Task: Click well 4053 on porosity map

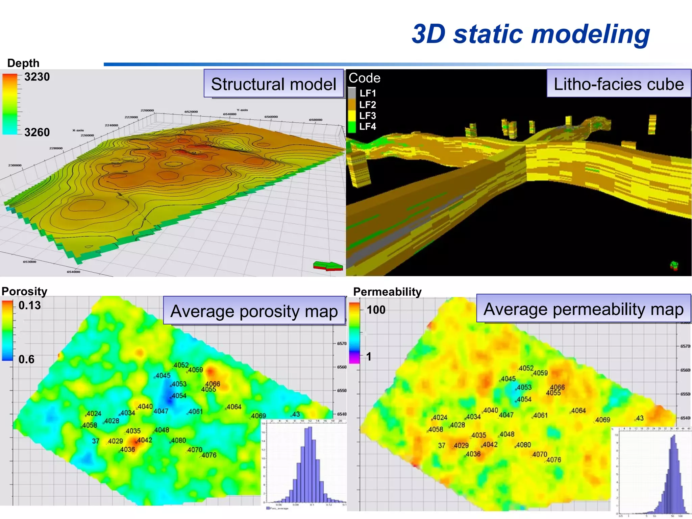Action: (179, 384)
